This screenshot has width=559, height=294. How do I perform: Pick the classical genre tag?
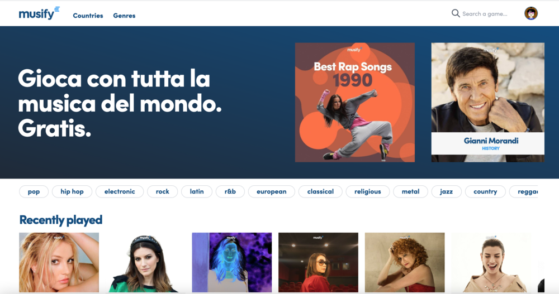coord(320,191)
